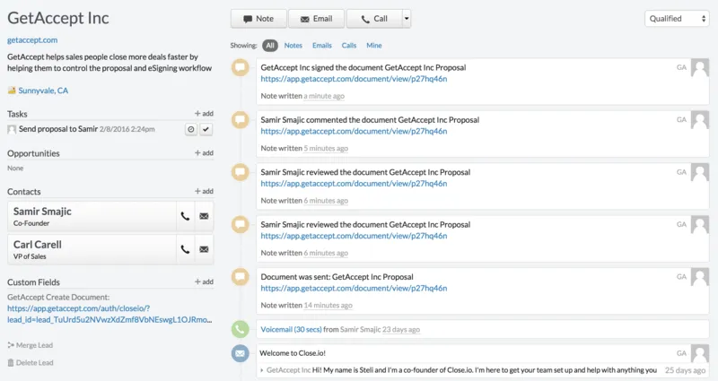This screenshot has height=381, width=718.
Task: Click the 'a minute ago' timestamp
Action: coord(324,96)
